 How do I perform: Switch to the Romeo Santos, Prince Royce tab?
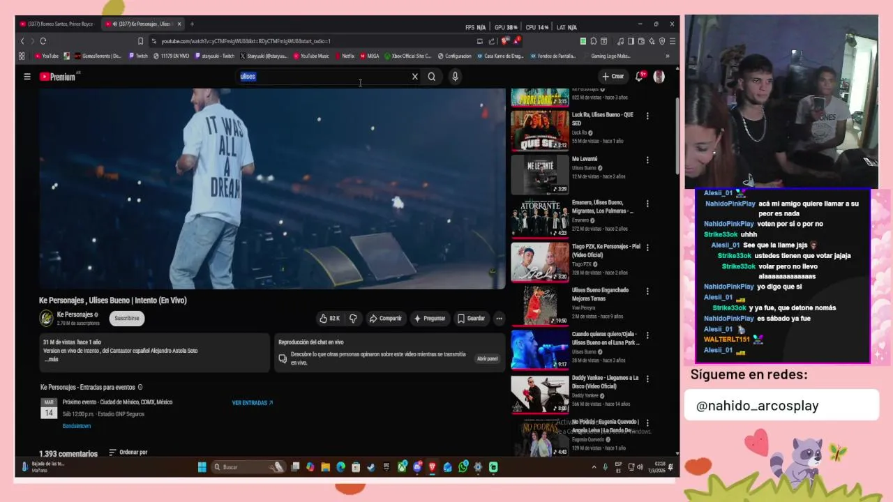coord(57,24)
